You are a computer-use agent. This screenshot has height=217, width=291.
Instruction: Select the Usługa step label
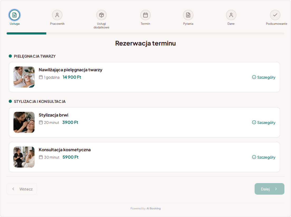(15, 24)
